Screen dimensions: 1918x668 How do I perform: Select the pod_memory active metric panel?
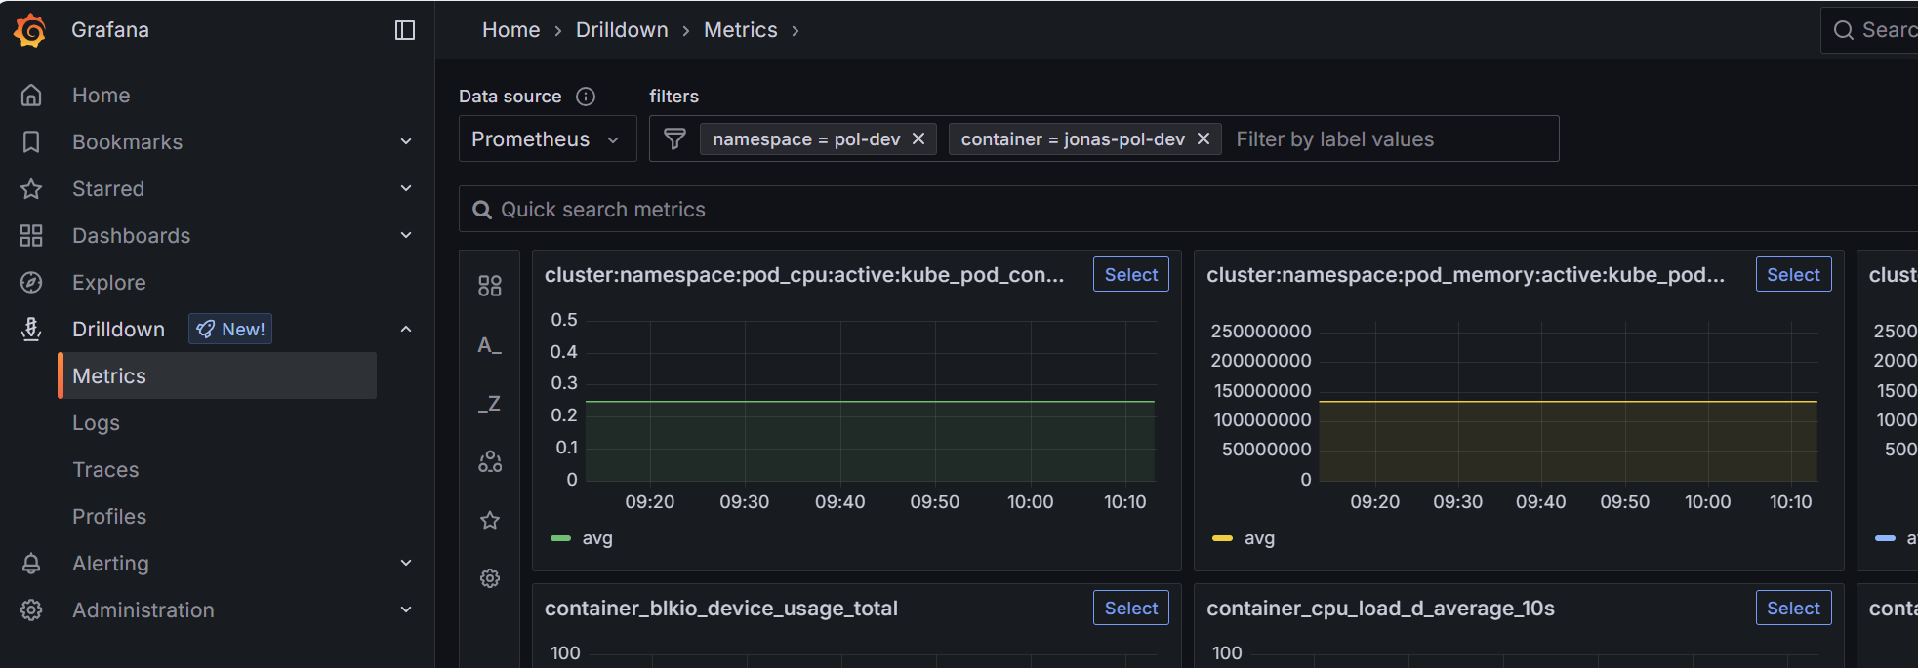tap(1793, 275)
